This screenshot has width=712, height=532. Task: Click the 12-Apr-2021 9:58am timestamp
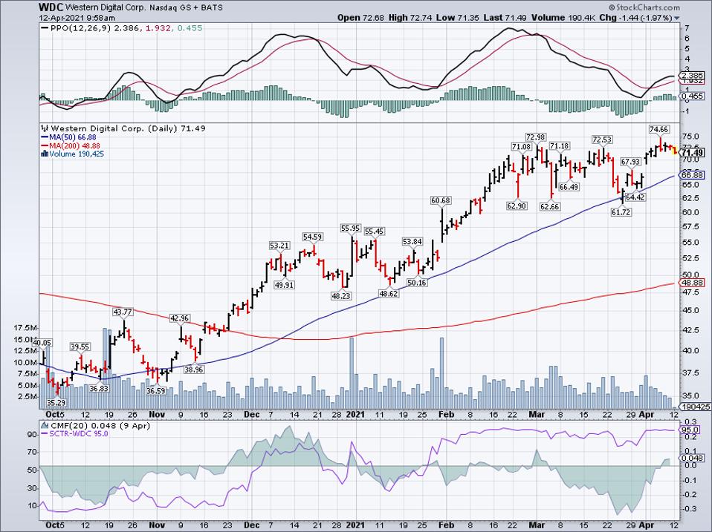(x=77, y=18)
